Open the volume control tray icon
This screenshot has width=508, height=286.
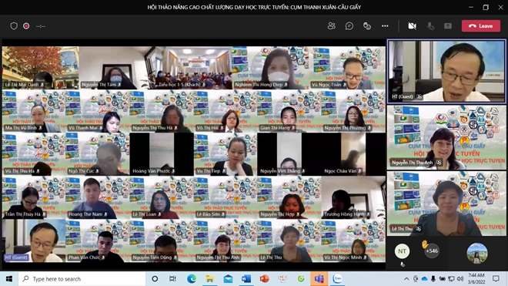(460, 279)
